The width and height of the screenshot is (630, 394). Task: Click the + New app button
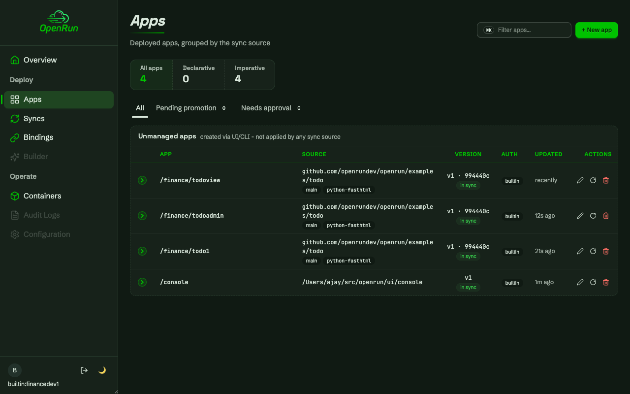[597, 30]
